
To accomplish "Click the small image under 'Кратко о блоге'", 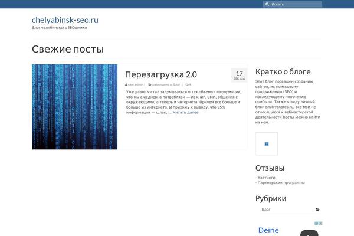I will point(267,144).
